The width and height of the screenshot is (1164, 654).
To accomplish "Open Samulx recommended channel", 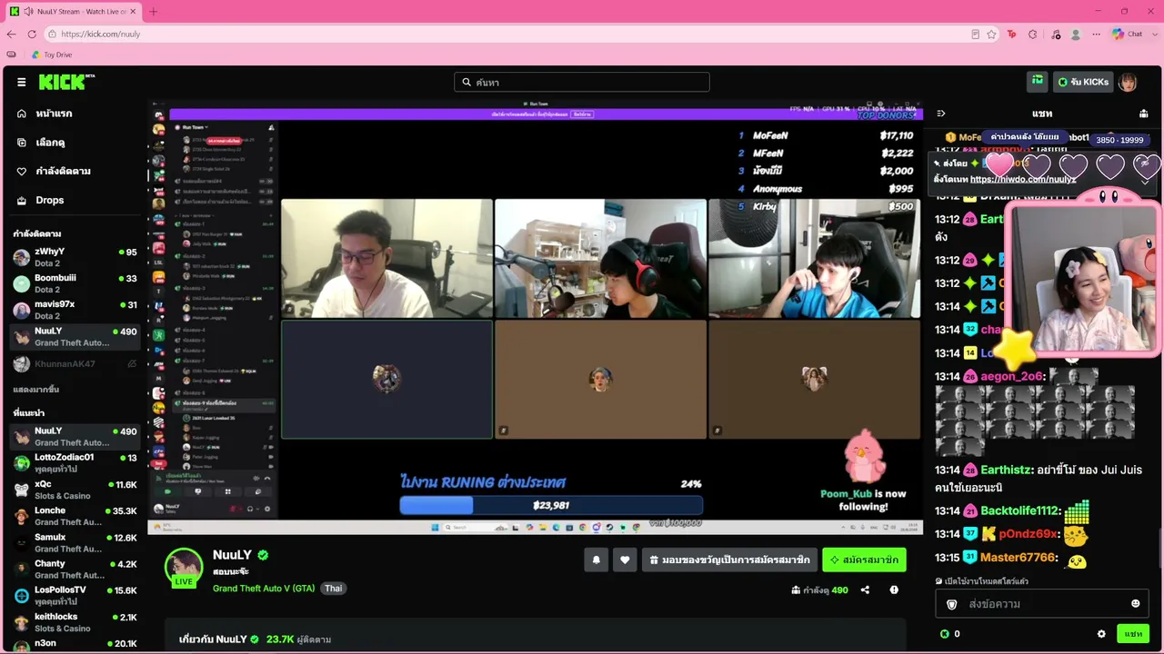I will tap(76, 542).
